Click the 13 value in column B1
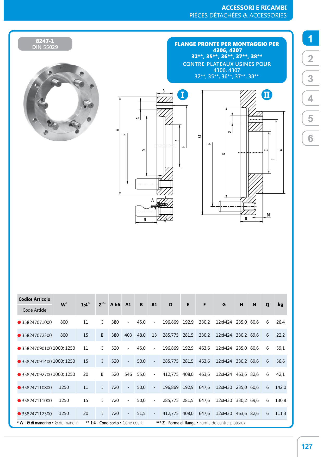 [154, 335]
